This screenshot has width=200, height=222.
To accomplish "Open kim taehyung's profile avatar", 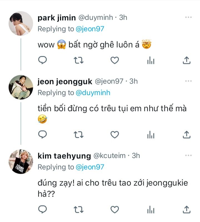I will (21, 161).
